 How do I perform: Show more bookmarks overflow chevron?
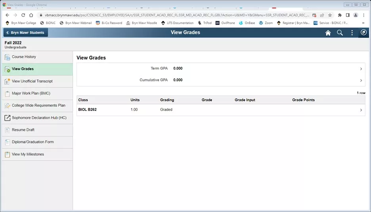[363, 23]
